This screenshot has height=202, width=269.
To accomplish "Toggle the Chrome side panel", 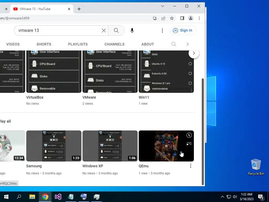I will (x=182, y=18).
